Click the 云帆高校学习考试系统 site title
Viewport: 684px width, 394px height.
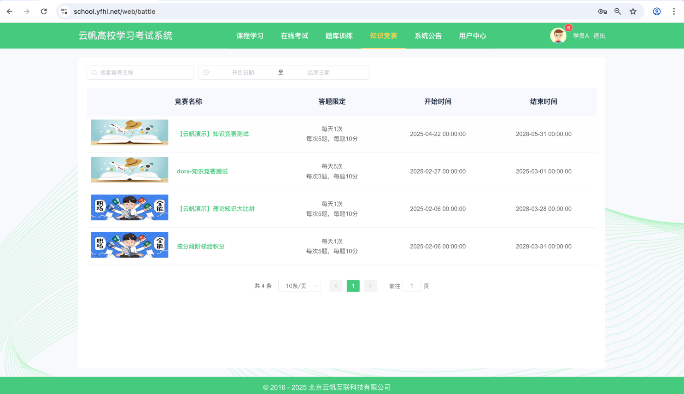[x=125, y=35]
